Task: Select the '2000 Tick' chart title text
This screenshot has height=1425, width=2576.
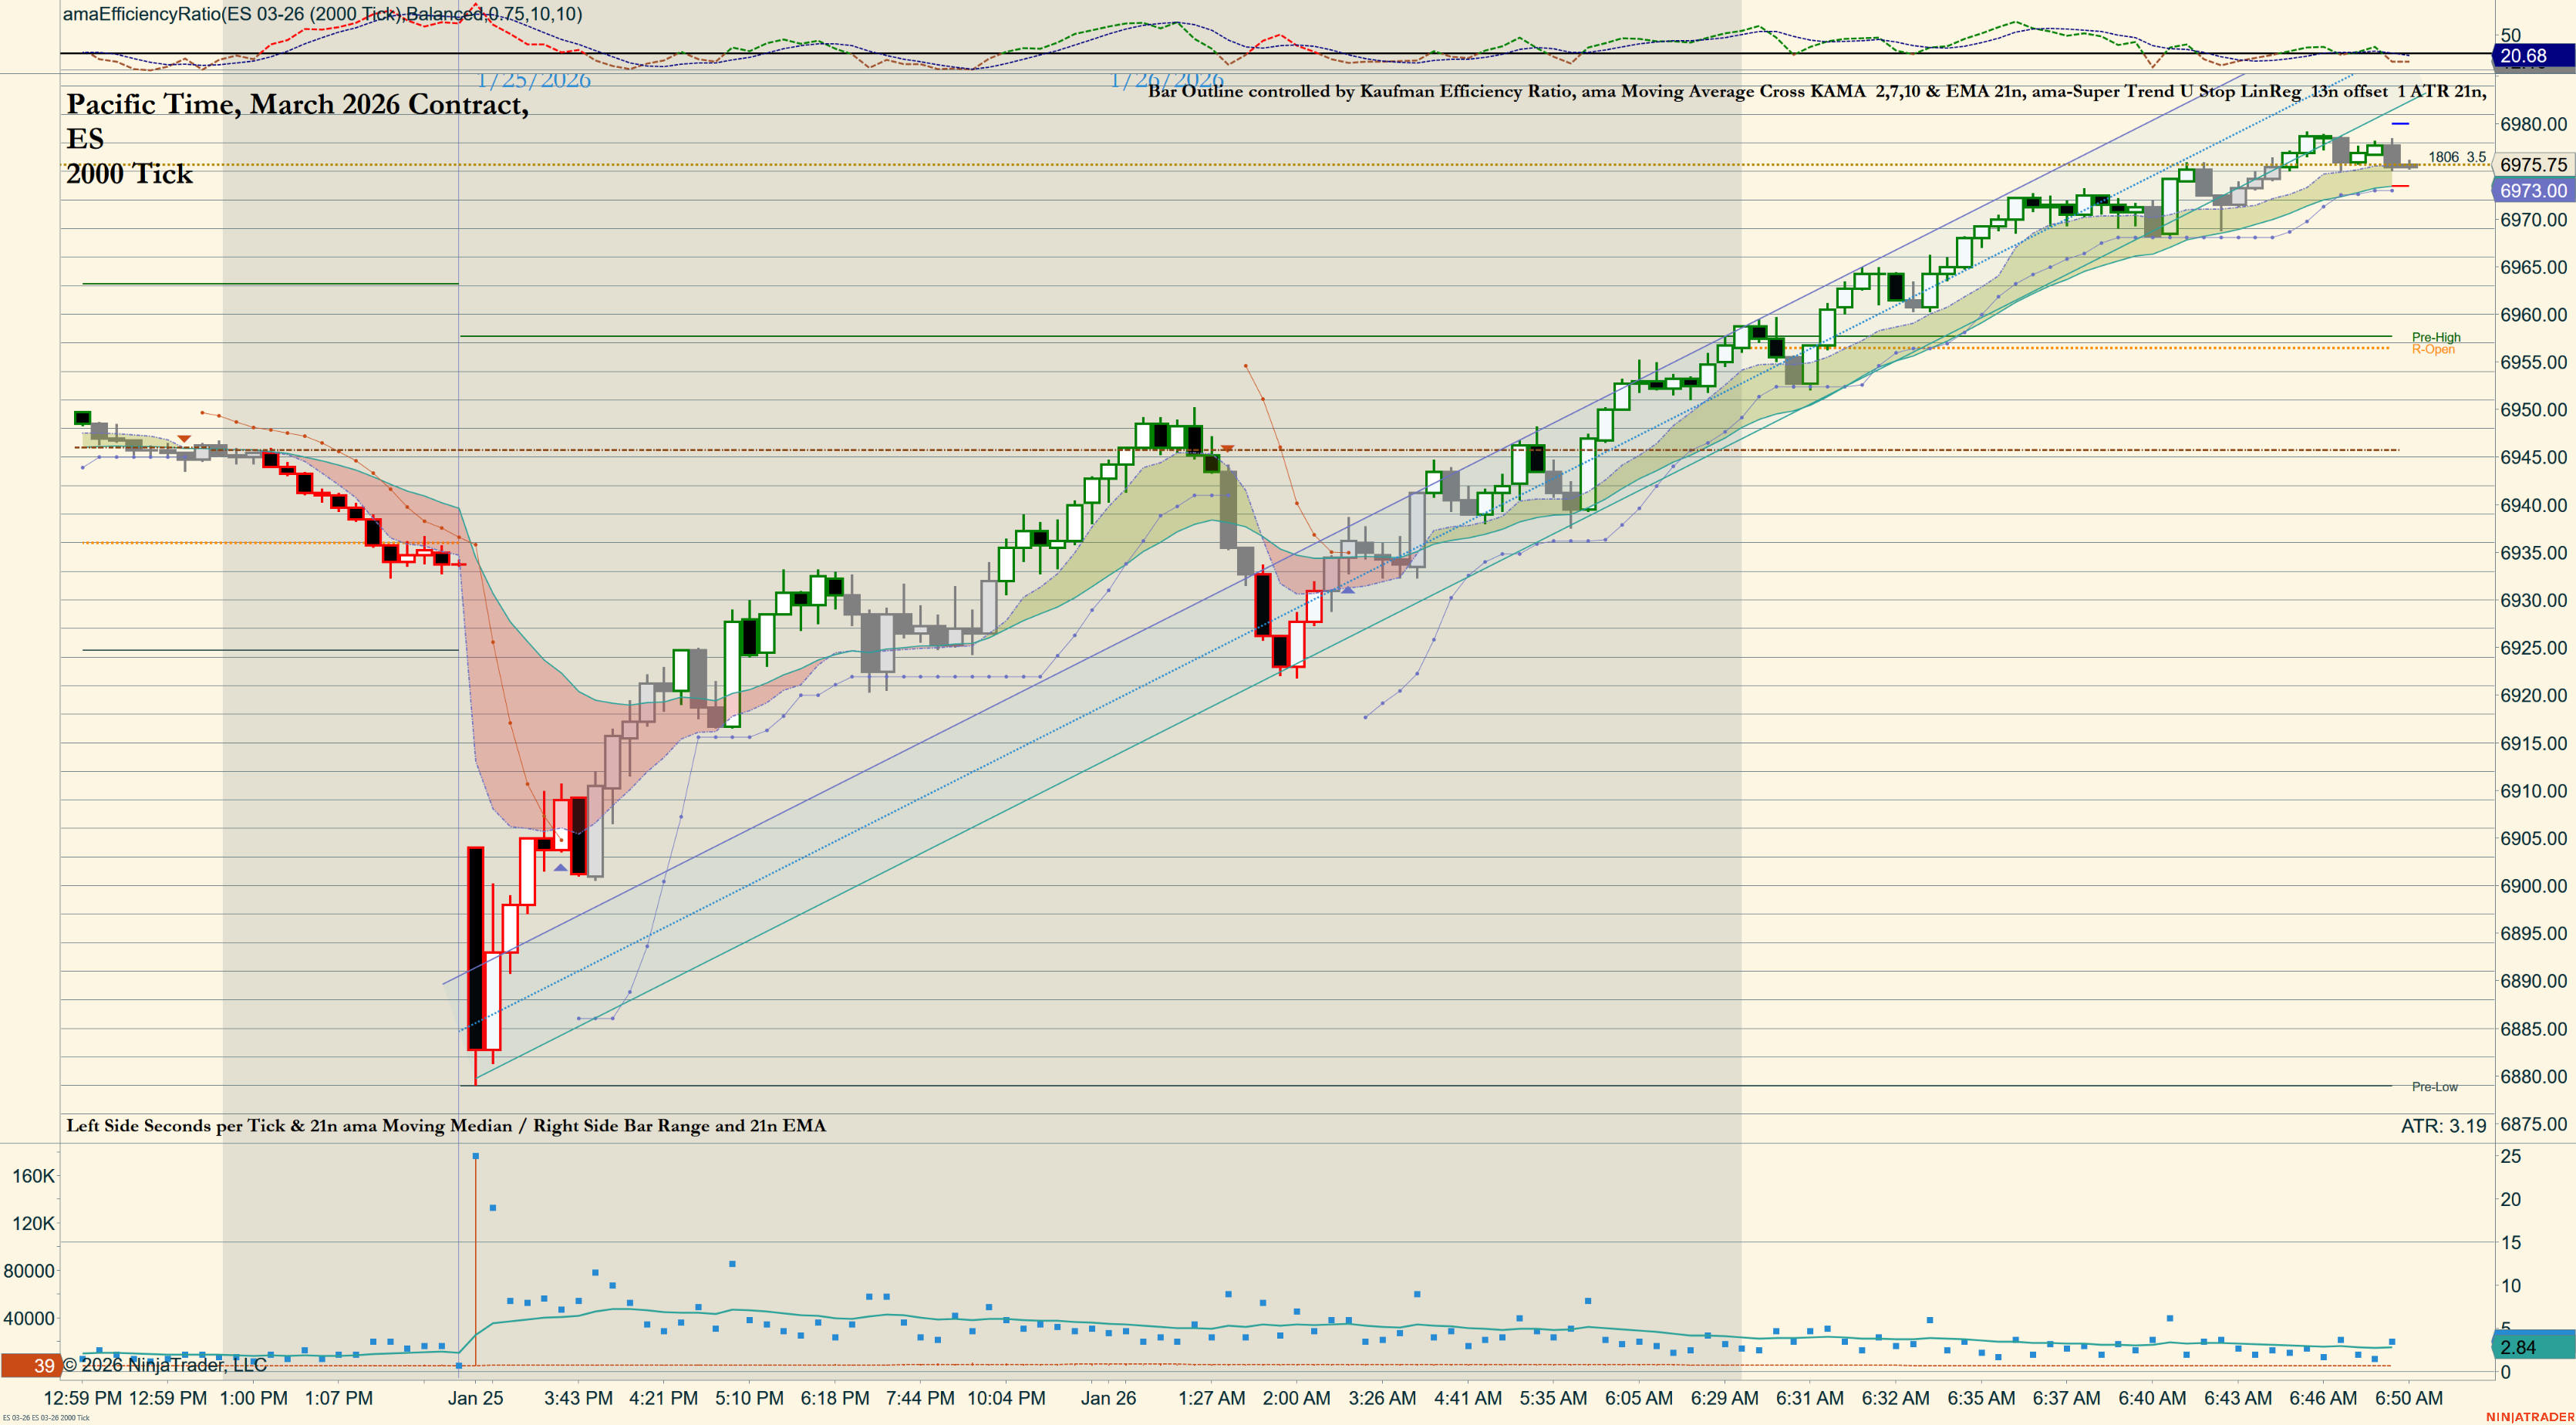Action: pyautogui.click(x=129, y=174)
